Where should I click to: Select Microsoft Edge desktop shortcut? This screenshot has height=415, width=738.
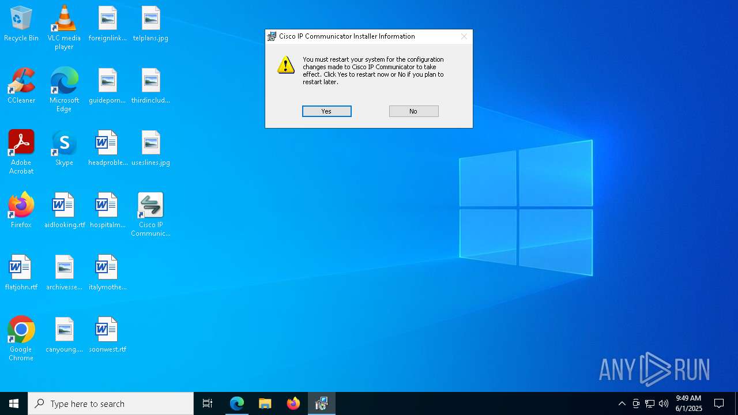64,90
